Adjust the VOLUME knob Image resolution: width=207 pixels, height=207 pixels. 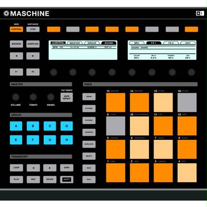(x=16, y=97)
